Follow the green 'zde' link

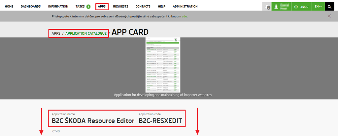click(184, 16)
